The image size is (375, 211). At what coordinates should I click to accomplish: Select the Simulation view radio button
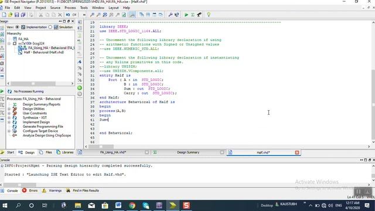coord(50,27)
